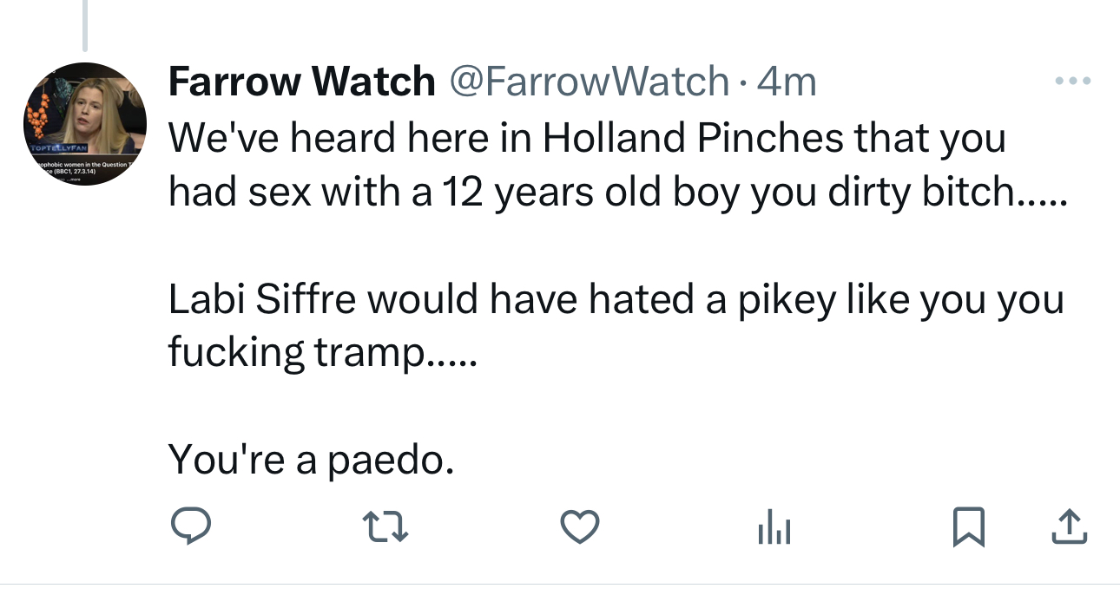Open view analytics bar chart icon

pyautogui.click(x=774, y=526)
